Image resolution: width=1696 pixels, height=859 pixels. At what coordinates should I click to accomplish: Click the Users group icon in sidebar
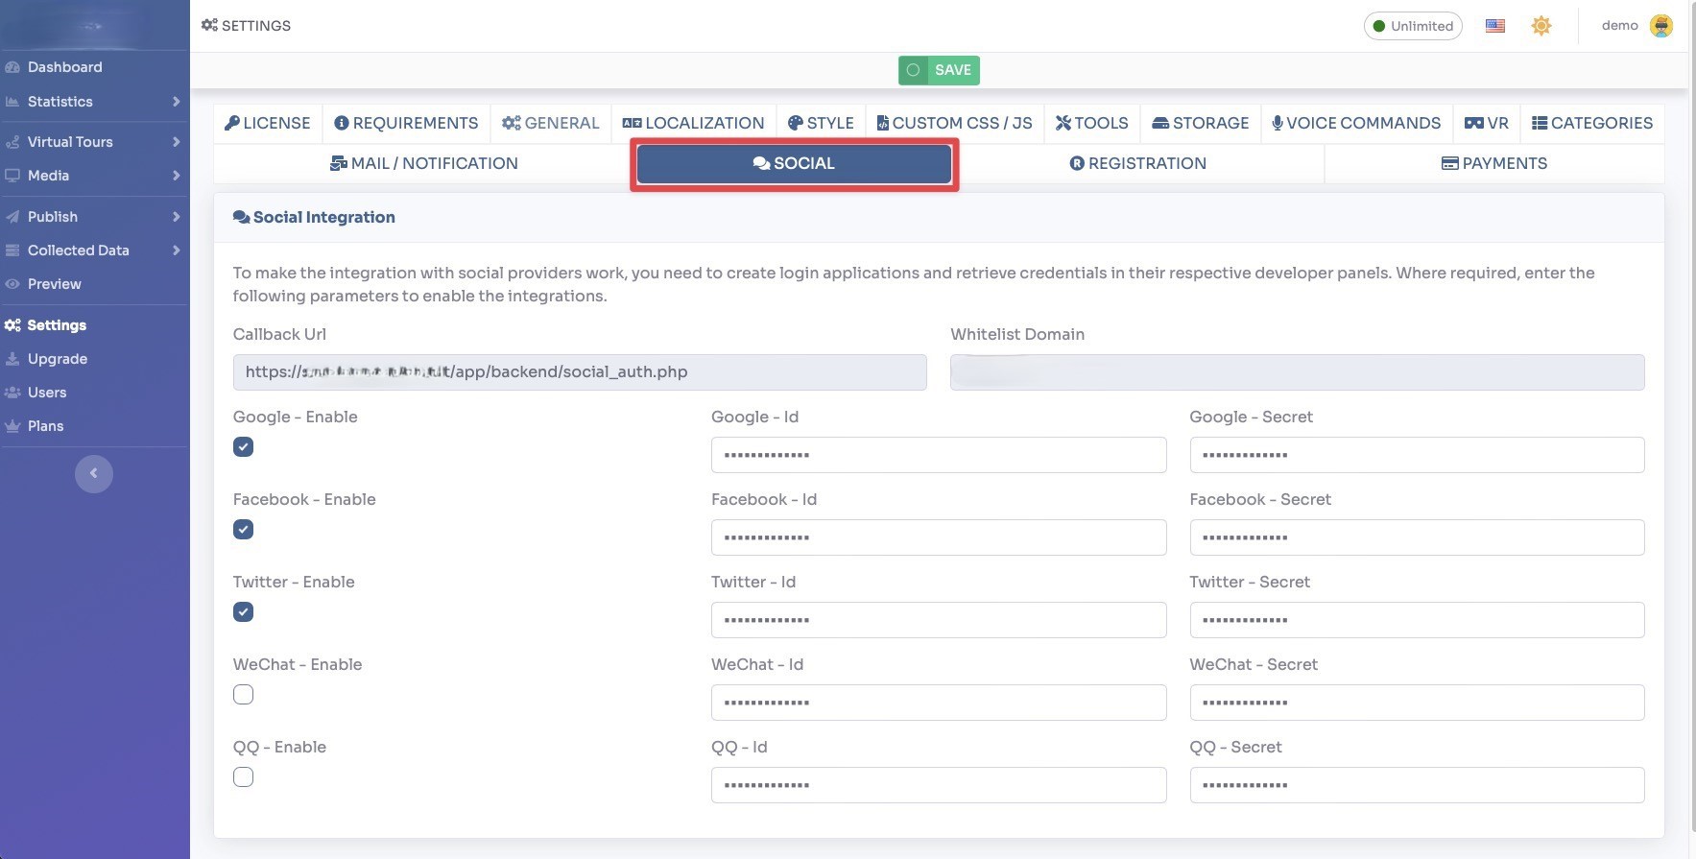12,393
